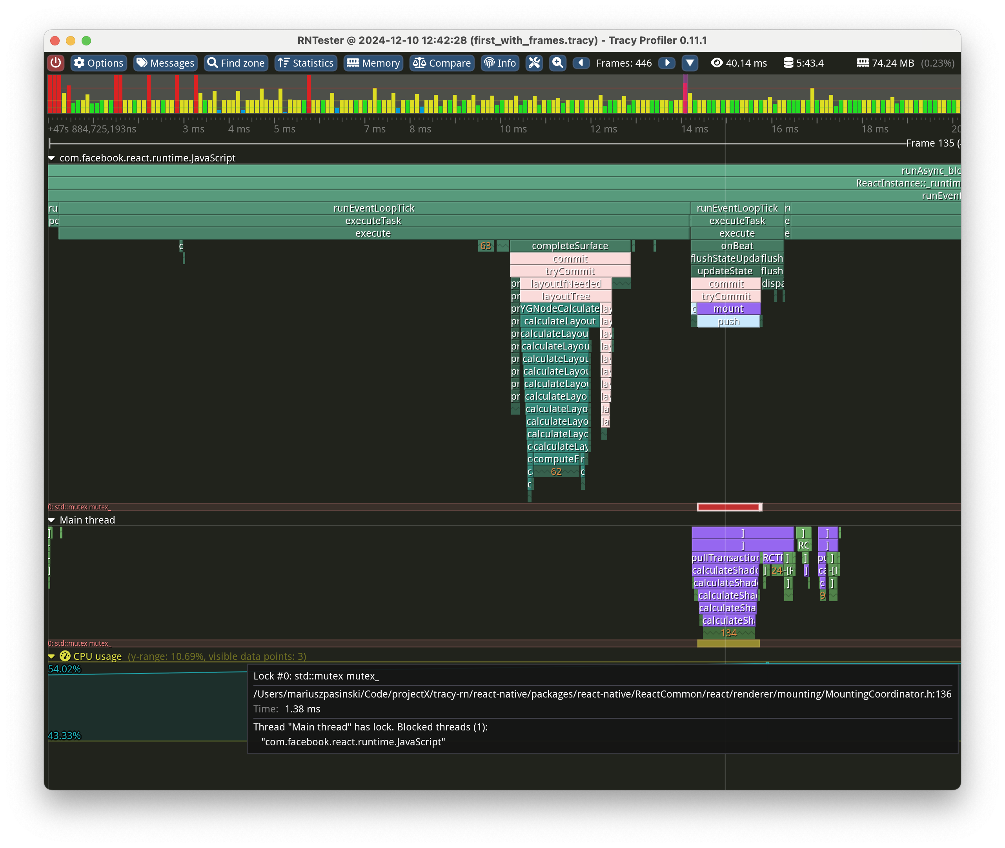Screen dimensions: 1005x848
Task: Collapse the CPU usage plot
Action: coord(51,656)
